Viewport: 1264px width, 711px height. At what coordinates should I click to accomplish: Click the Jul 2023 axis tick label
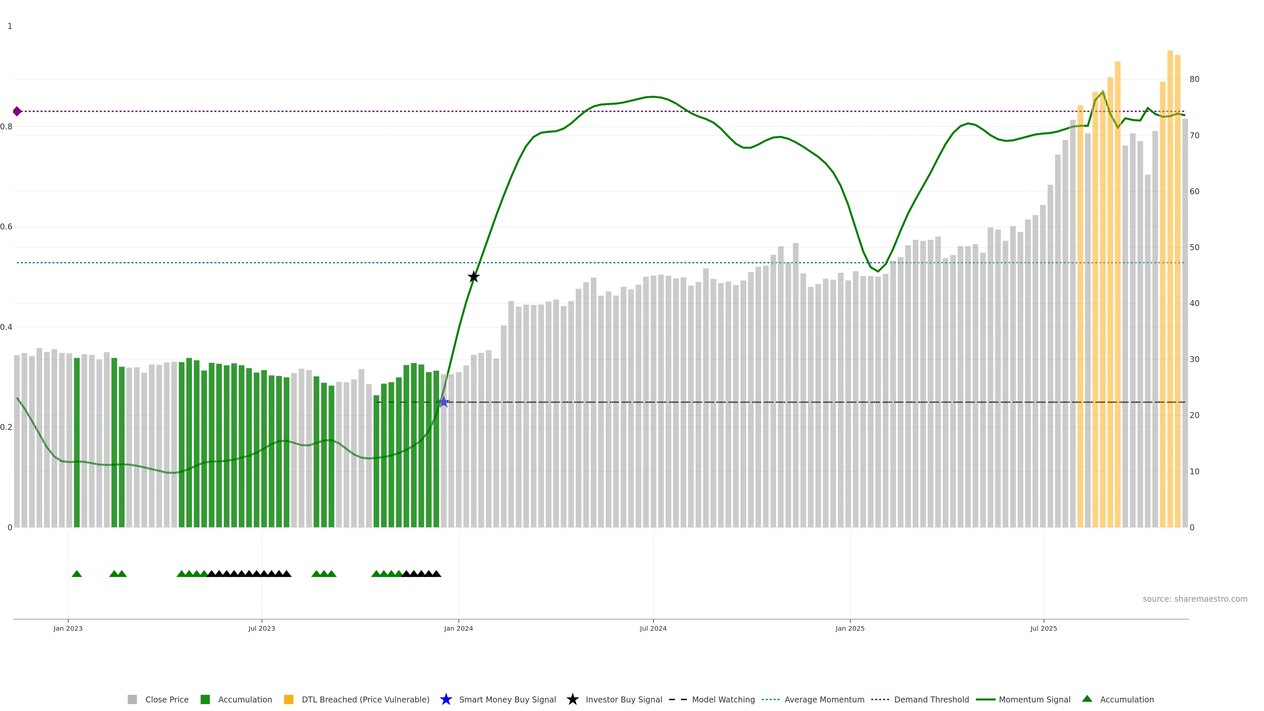(262, 629)
